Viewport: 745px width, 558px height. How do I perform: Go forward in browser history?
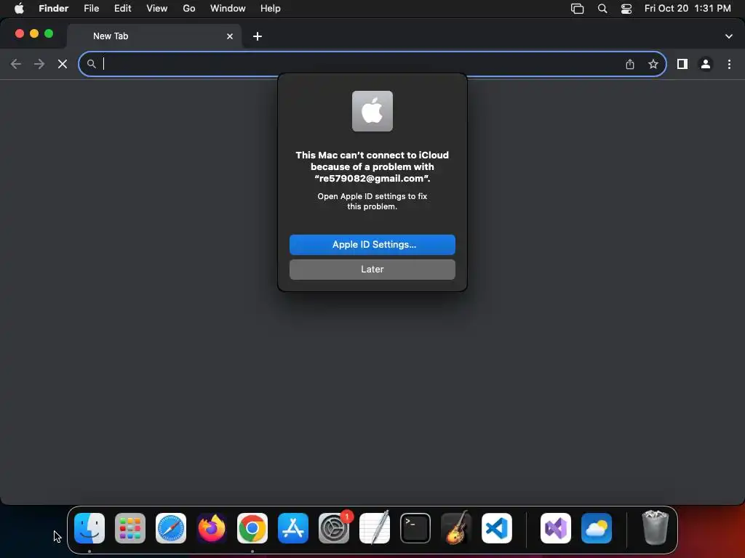coord(39,64)
